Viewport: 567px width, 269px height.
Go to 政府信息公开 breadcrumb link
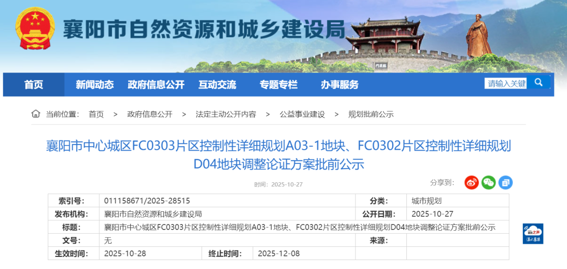coord(150,115)
